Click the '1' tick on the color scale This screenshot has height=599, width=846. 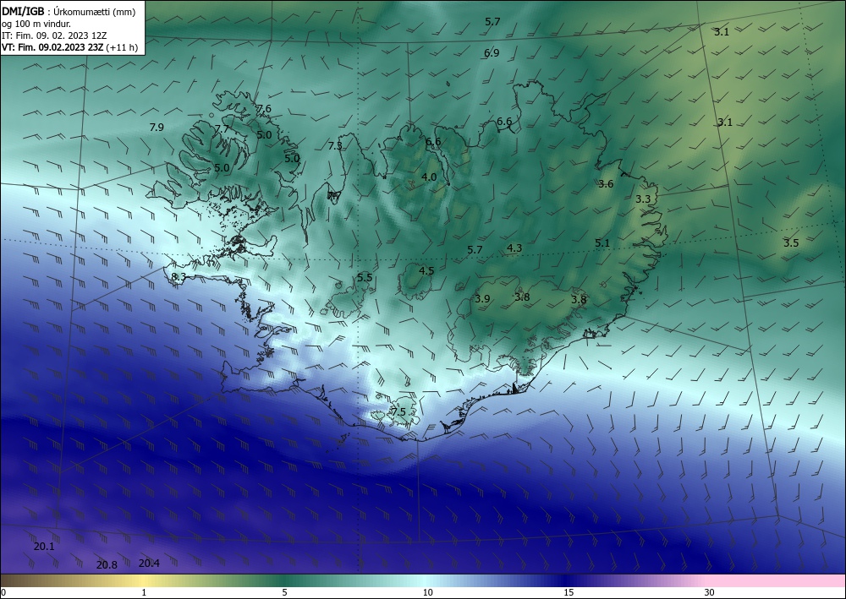144,592
